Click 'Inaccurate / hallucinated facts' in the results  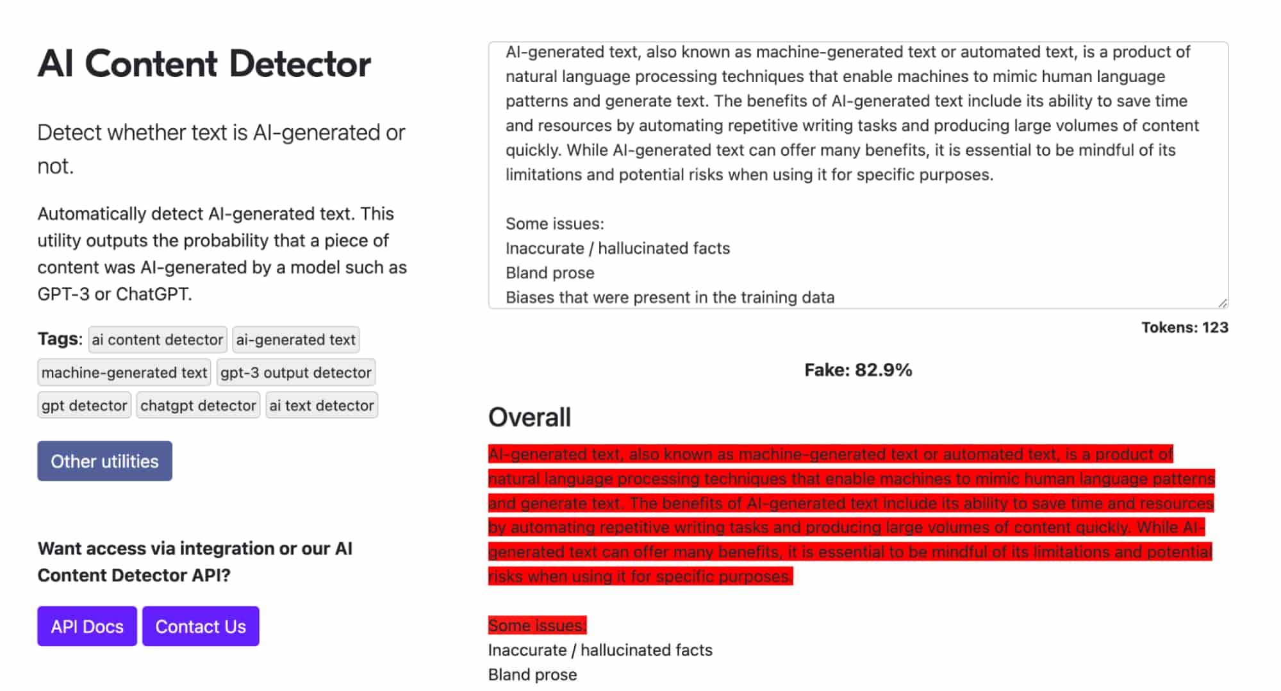[600, 650]
